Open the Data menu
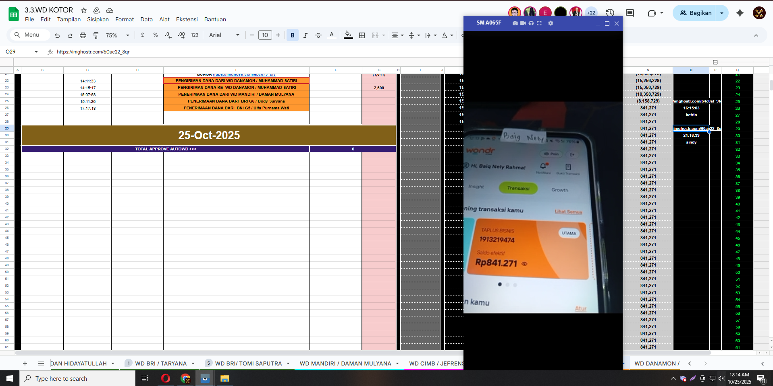The height and width of the screenshot is (386, 773). click(147, 19)
